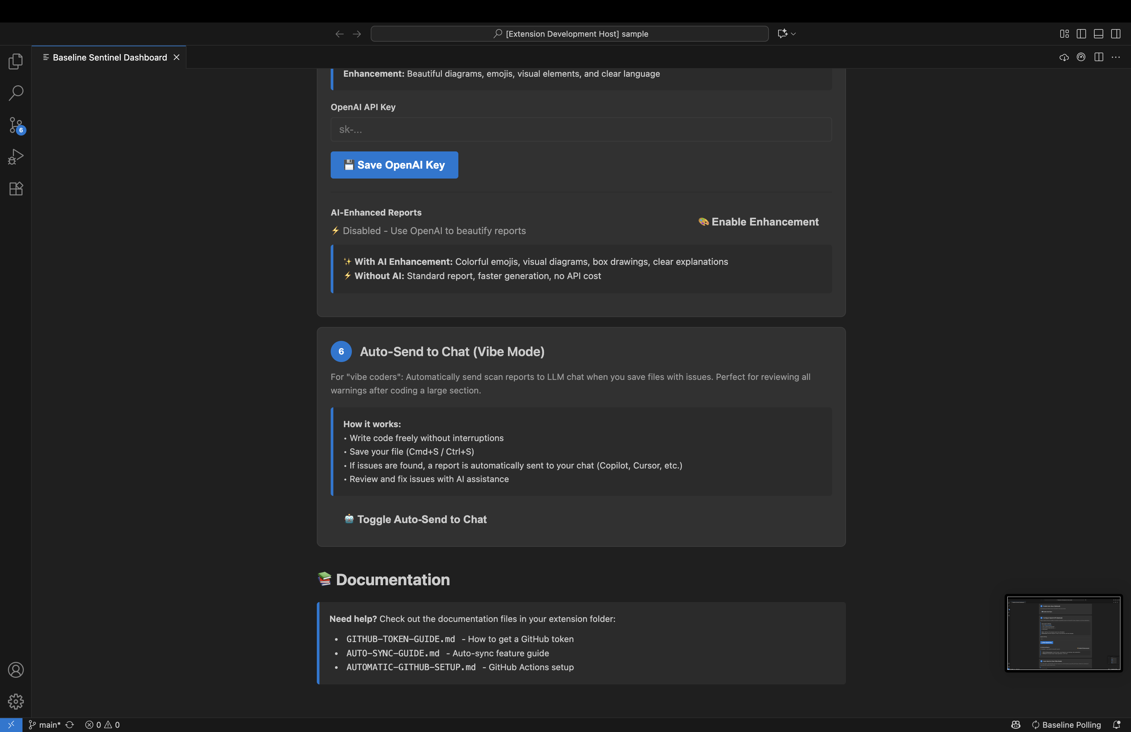Open the Search view icon

coord(16,93)
